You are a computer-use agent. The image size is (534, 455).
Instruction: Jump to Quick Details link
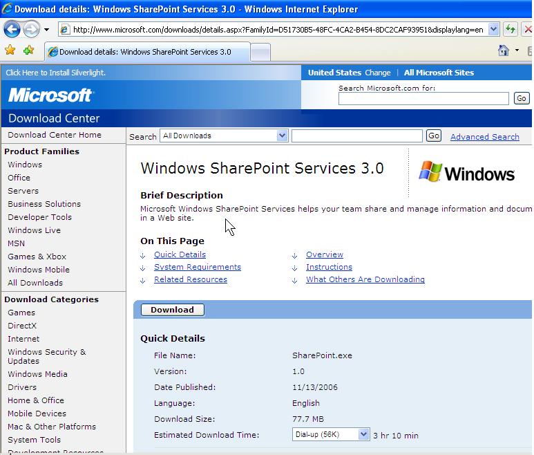[x=180, y=254]
